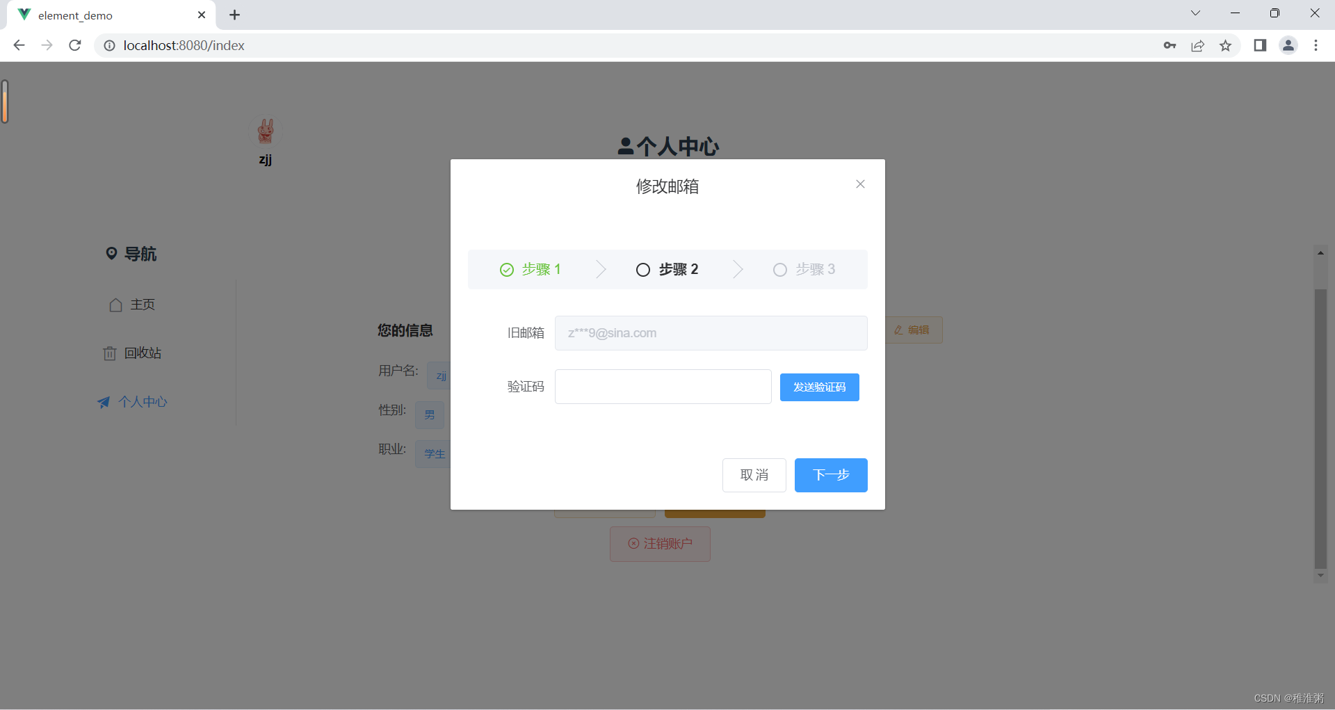The height and width of the screenshot is (710, 1335).
Task: Click the bookmark star in the address bar
Action: point(1226,45)
